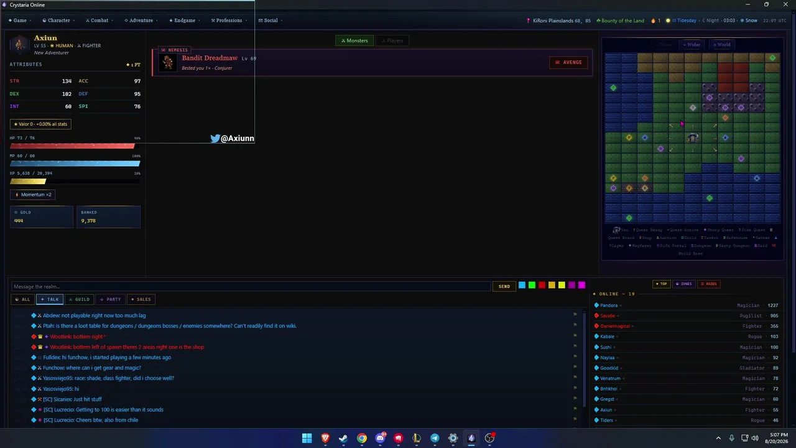Open the Endgame dropdown menu

184,21
